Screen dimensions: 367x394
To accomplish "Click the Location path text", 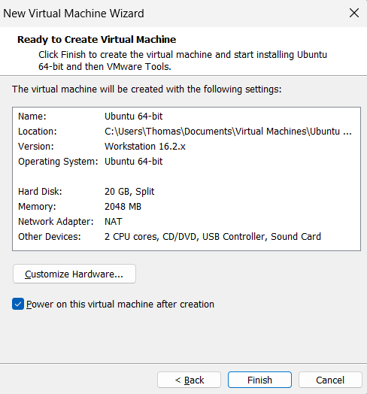I will [x=228, y=132].
